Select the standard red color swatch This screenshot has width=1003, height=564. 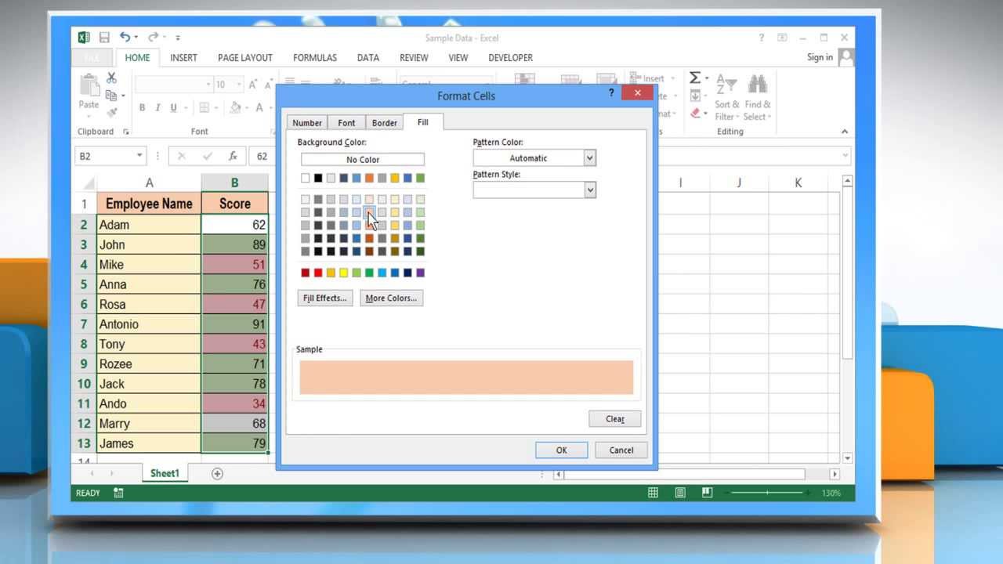[318, 273]
